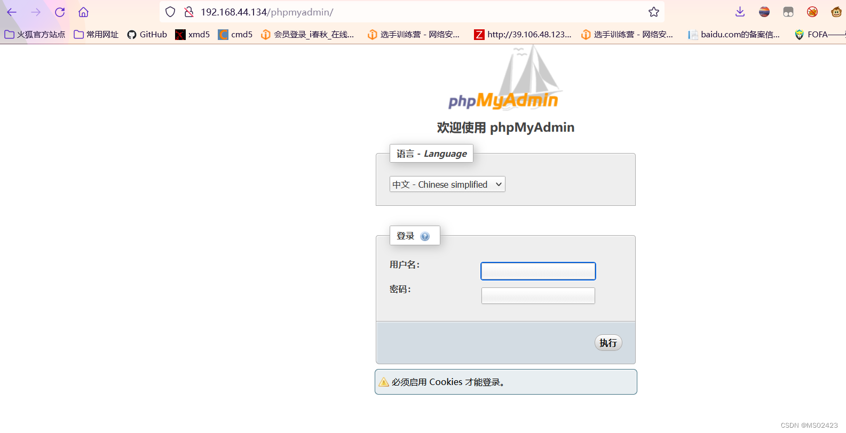The image size is (846, 433).
Task: Click the insecure connection lock icon
Action: (188, 12)
